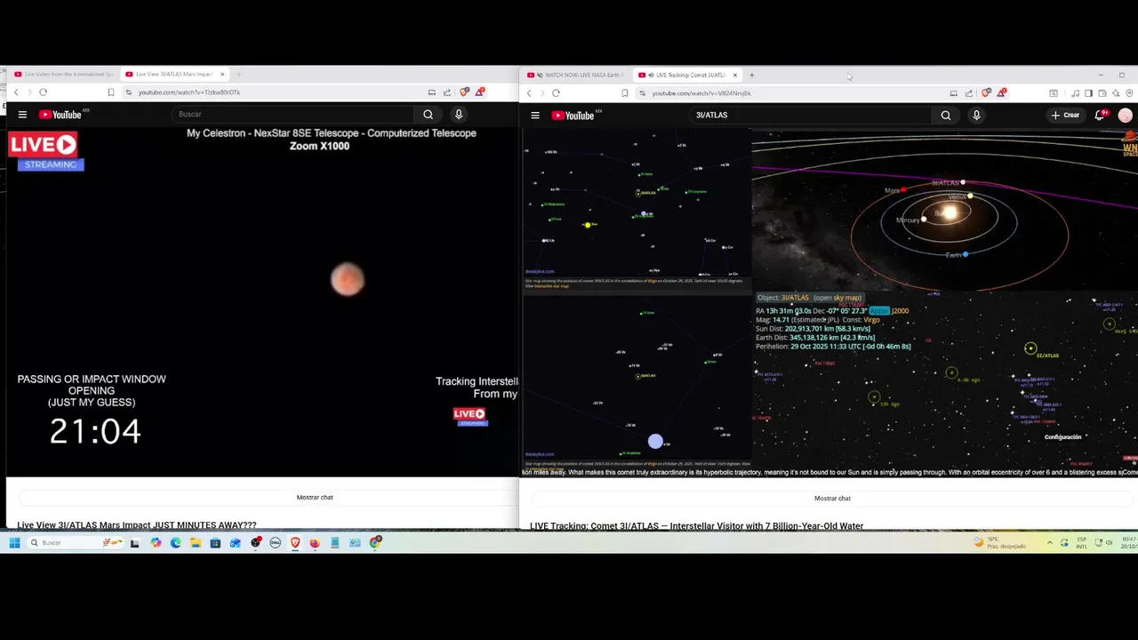This screenshot has width=1138, height=640.
Task: Switch to 'WATCH NOW: LIVE NASA Earth' tab
Action: (575, 75)
